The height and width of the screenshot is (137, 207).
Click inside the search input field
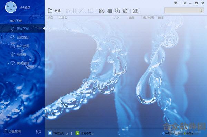184,10
